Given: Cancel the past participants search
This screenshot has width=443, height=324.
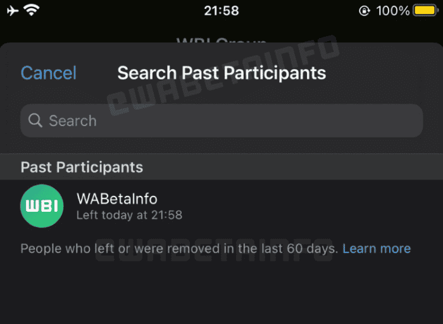Looking at the screenshot, I should pos(49,73).
